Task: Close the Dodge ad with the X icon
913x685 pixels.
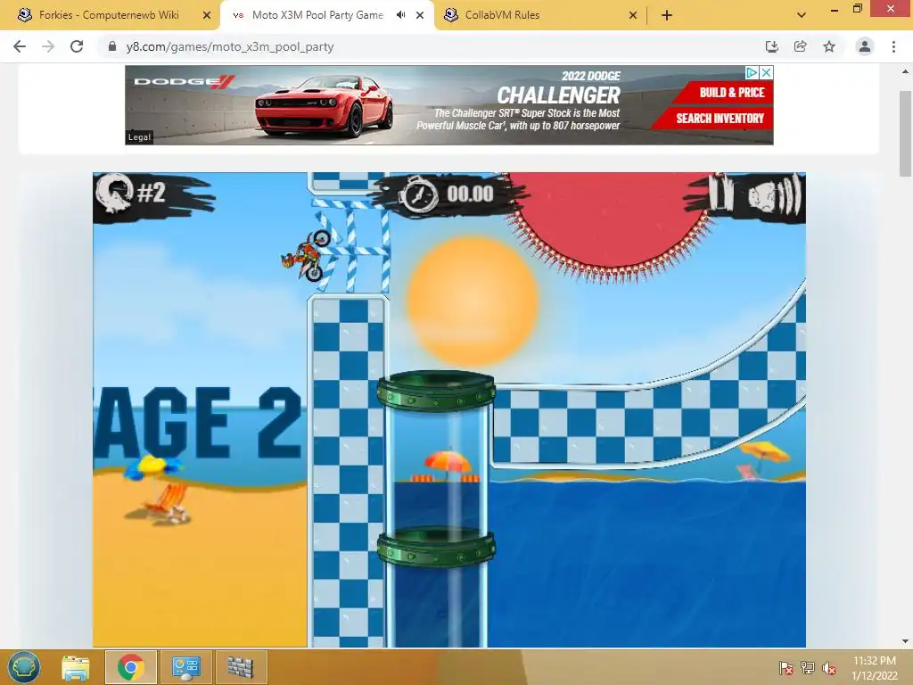Action: click(766, 72)
